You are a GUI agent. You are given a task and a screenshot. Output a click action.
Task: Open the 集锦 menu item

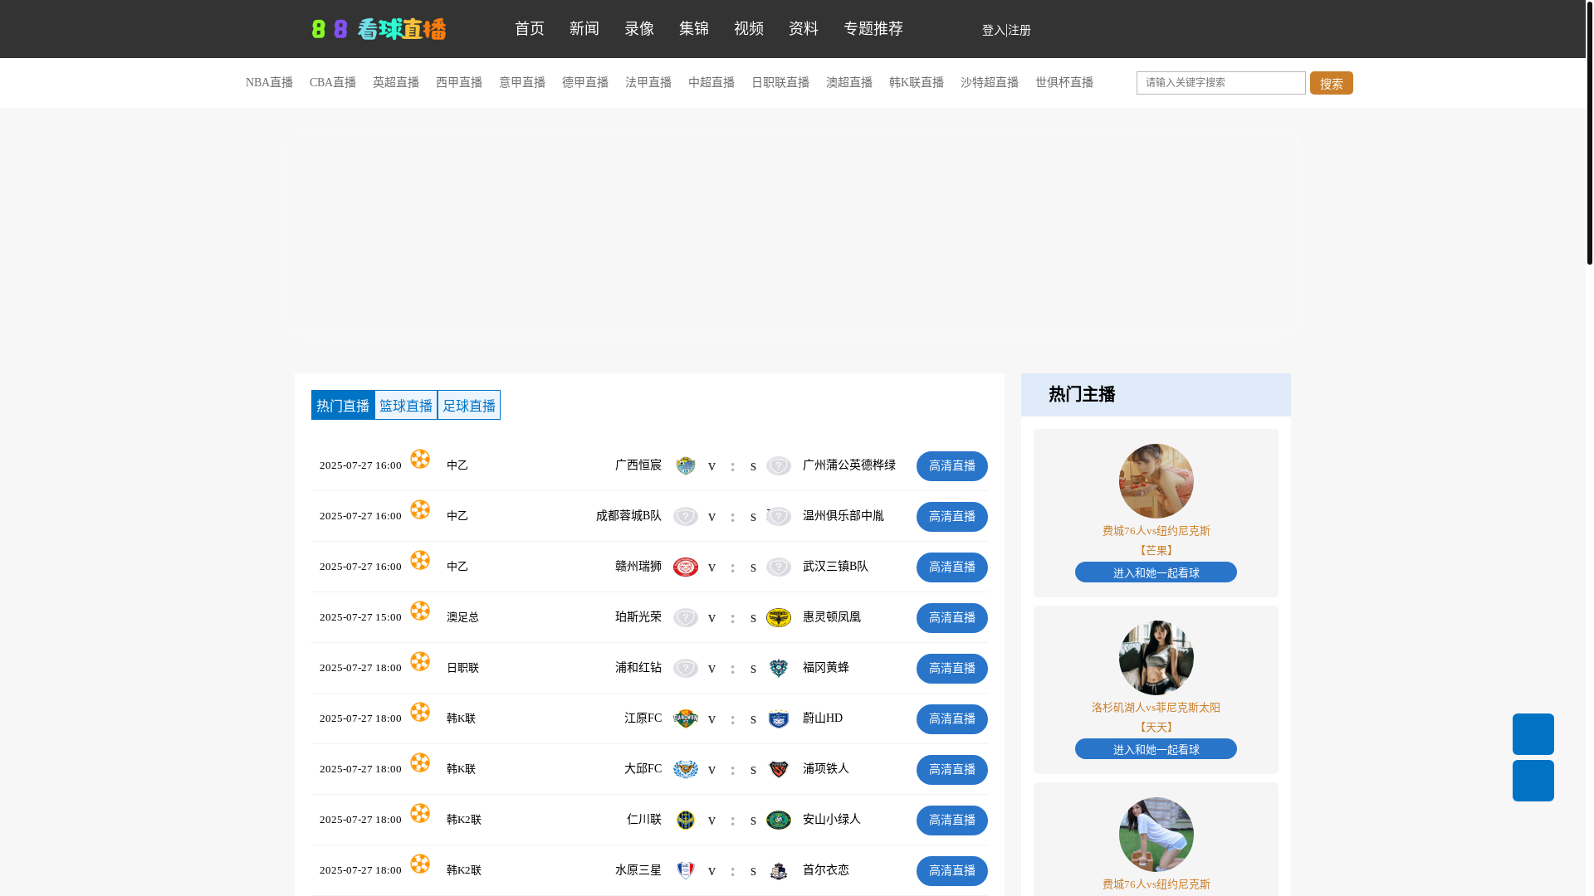tap(694, 28)
